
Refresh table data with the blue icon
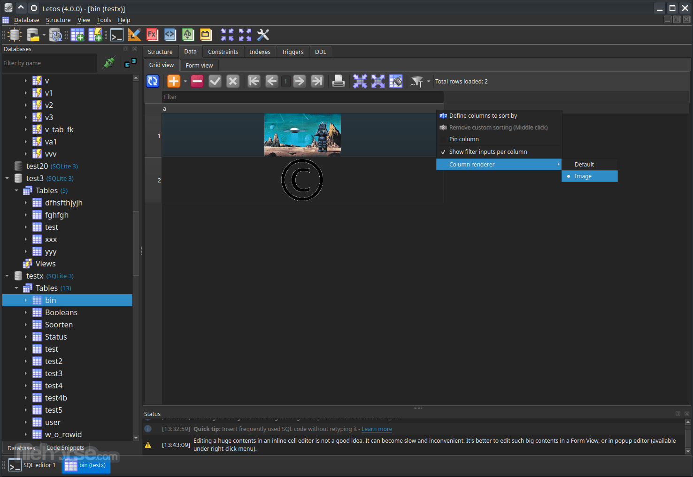(153, 81)
